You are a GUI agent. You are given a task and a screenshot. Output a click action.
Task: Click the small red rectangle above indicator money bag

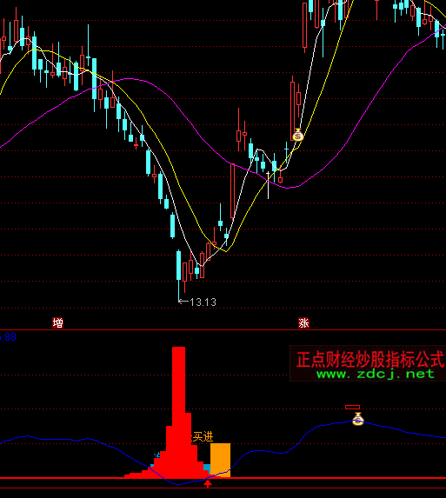pos(352,407)
